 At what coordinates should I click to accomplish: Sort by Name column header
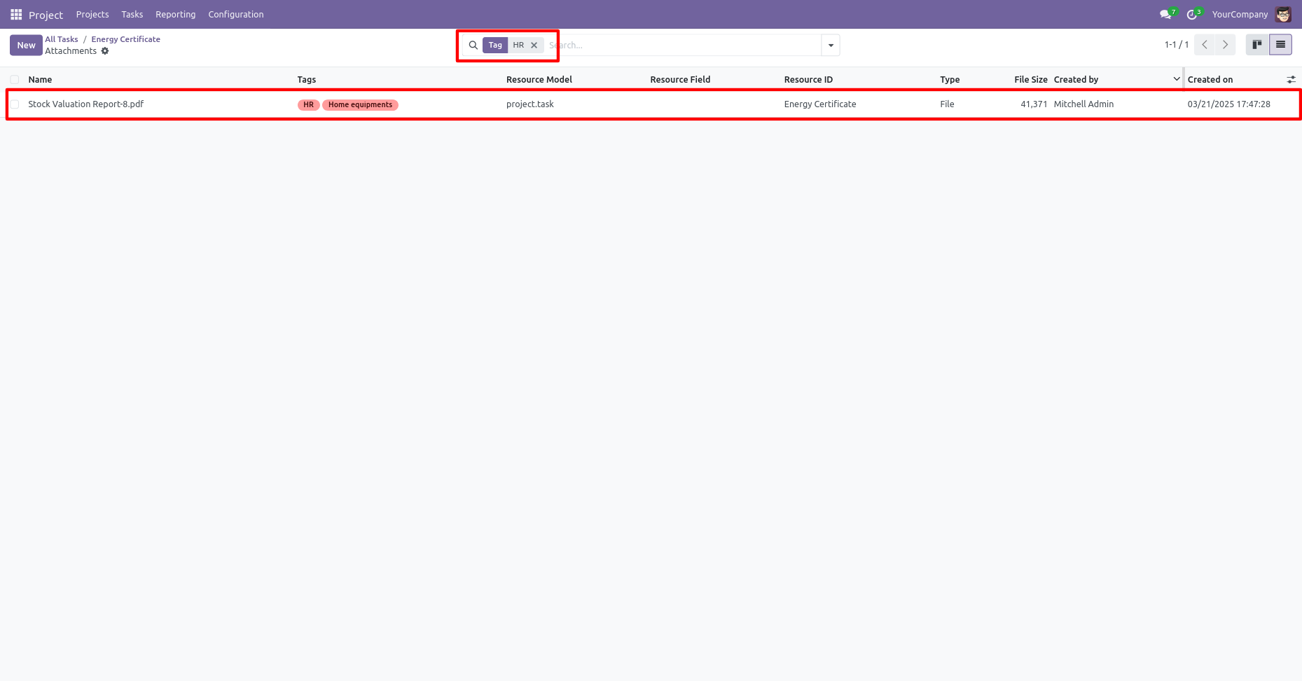[x=40, y=80]
